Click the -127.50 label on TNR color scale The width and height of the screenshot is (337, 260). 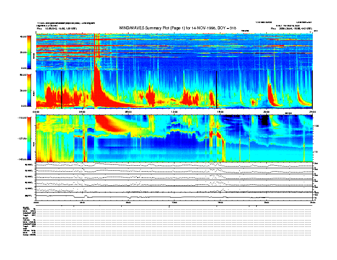(x=22, y=138)
